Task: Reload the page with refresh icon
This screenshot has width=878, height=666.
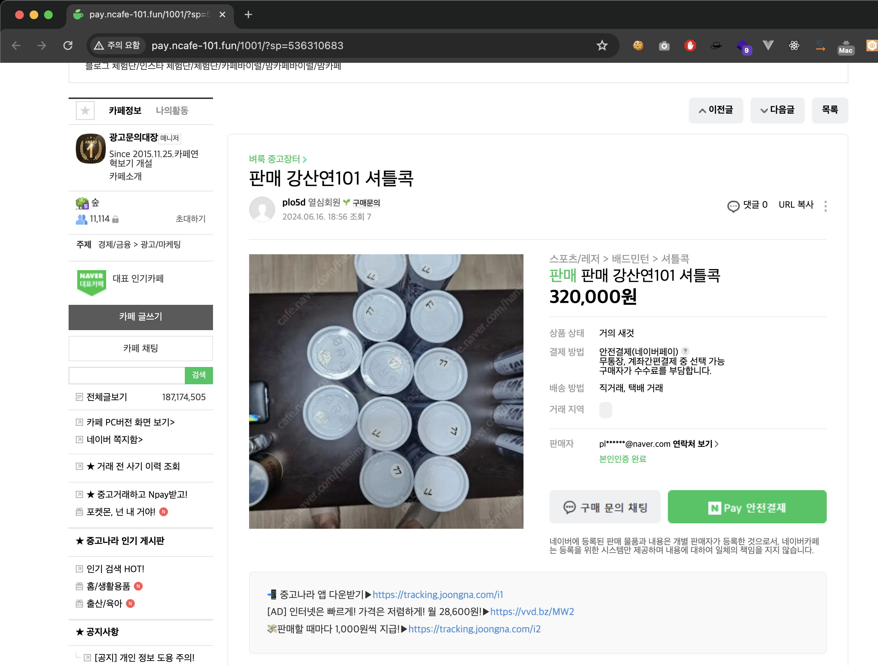Action: coord(68,46)
